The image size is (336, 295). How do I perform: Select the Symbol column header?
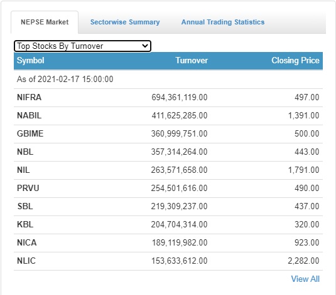(30, 61)
